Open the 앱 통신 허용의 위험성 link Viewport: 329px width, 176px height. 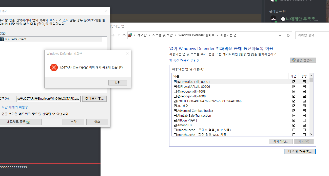pyautogui.click(x=184, y=60)
